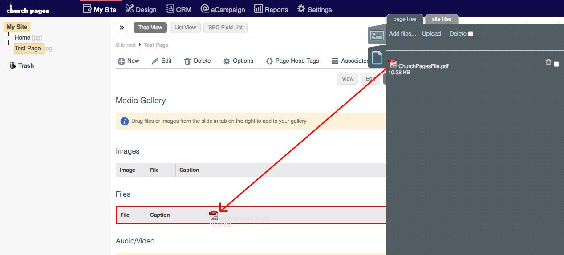
Task: Open Page Head Tags
Action: pos(292,61)
